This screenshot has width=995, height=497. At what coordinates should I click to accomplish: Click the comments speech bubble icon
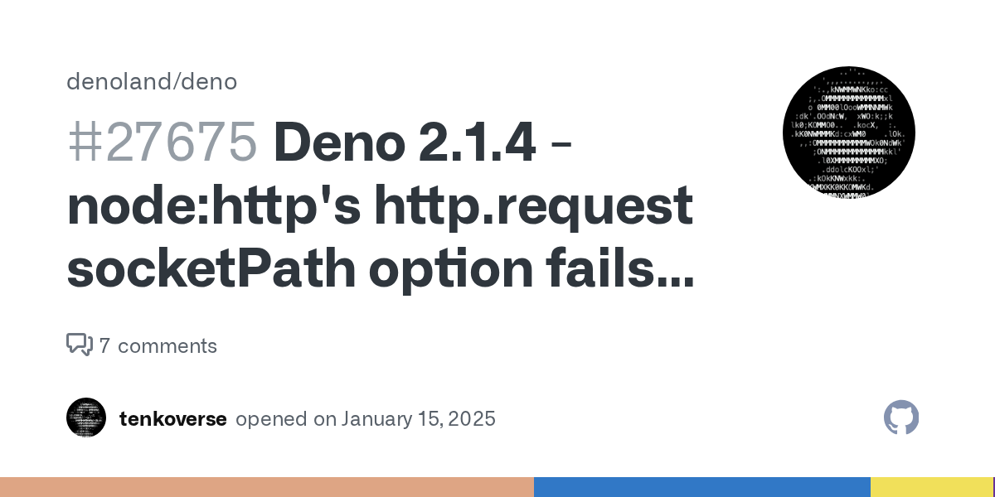click(x=80, y=345)
